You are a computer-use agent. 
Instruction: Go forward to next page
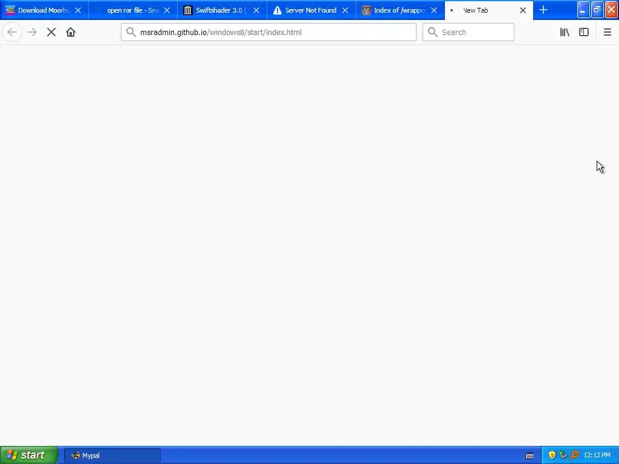(x=32, y=33)
